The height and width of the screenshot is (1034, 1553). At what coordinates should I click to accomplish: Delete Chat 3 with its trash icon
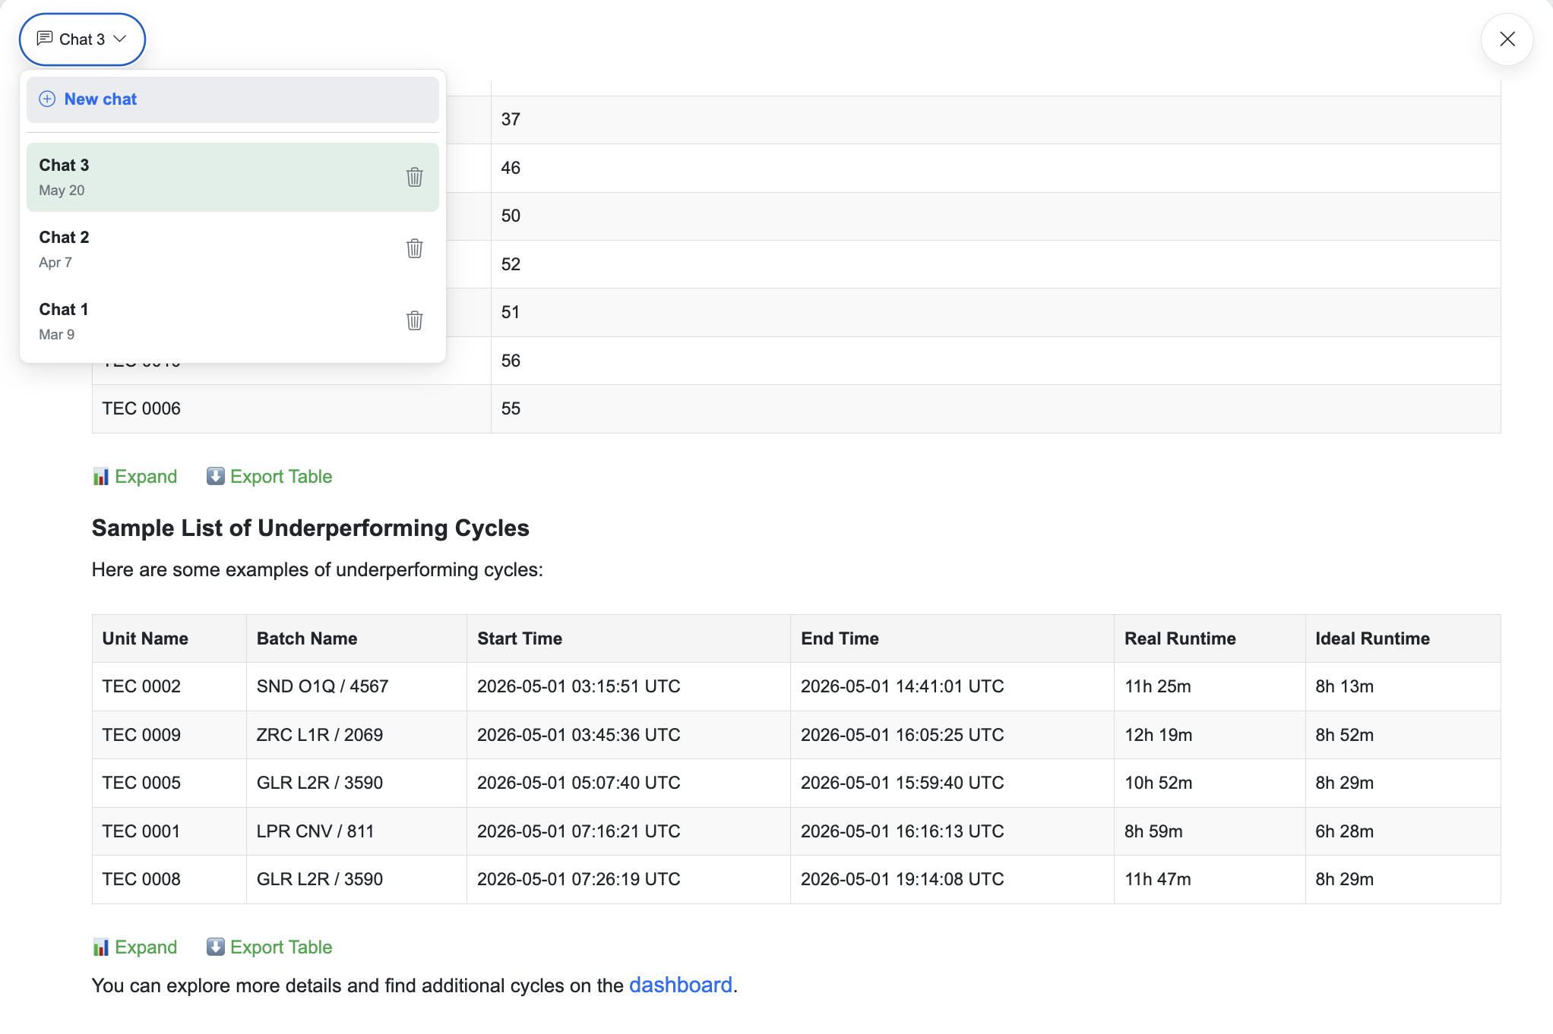coord(414,177)
